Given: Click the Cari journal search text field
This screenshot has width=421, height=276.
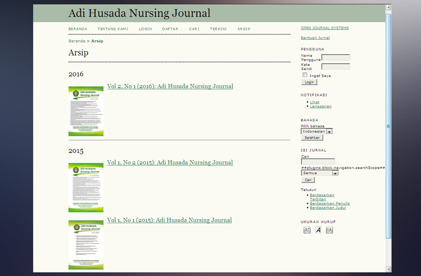Looking at the screenshot, I should (318, 162).
